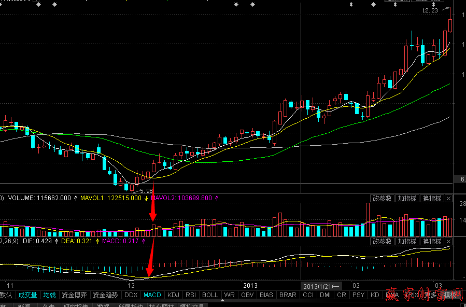The width and height of the screenshot is (466, 307).
Task: Click the 5.98 low price label
Action: coord(147,191)
